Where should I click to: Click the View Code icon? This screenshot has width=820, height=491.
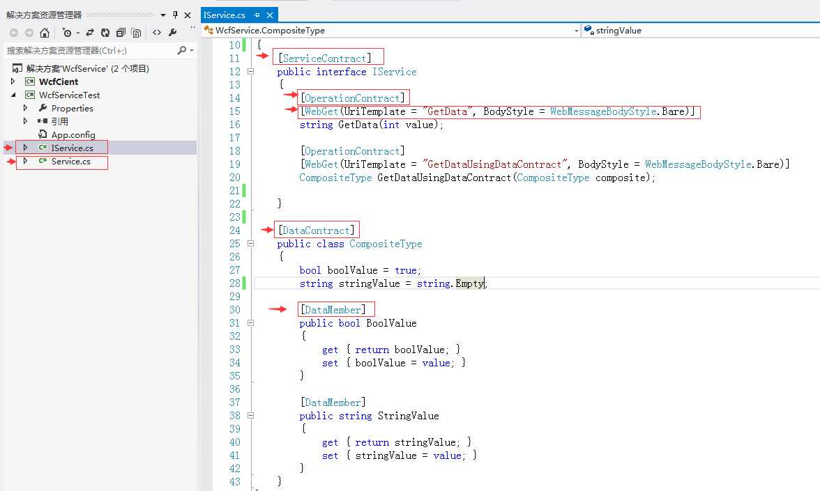point(157,33)
